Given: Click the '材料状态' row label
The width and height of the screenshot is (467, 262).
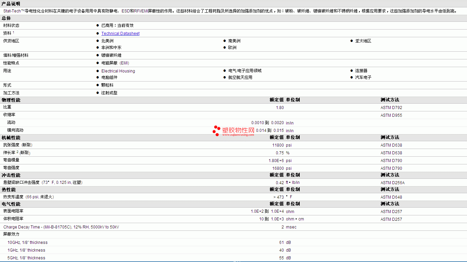Looking at the screenshot, I should tap(11, 25).
